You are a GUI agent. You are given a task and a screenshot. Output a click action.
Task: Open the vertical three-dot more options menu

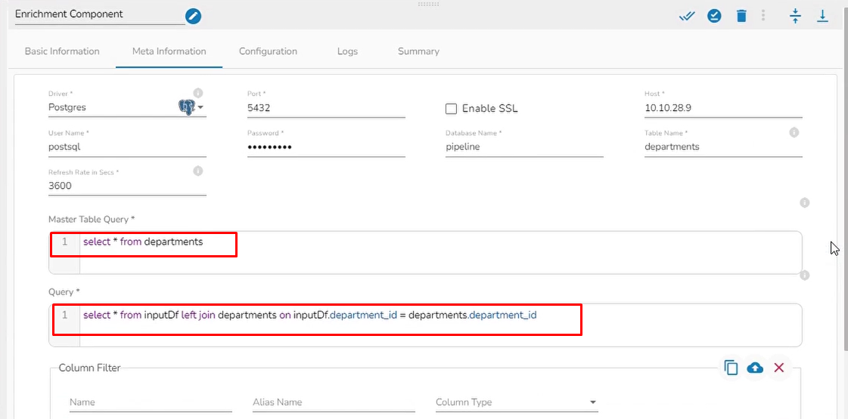763,16
